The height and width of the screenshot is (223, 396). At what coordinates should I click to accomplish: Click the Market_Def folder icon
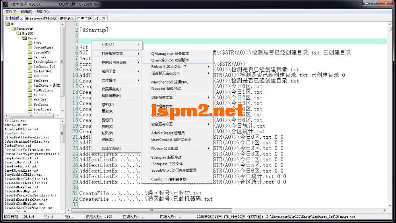[x=30, y=71]
